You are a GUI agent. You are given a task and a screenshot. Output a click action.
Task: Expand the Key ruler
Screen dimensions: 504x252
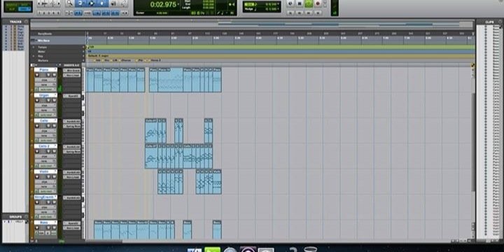point(34,56)
